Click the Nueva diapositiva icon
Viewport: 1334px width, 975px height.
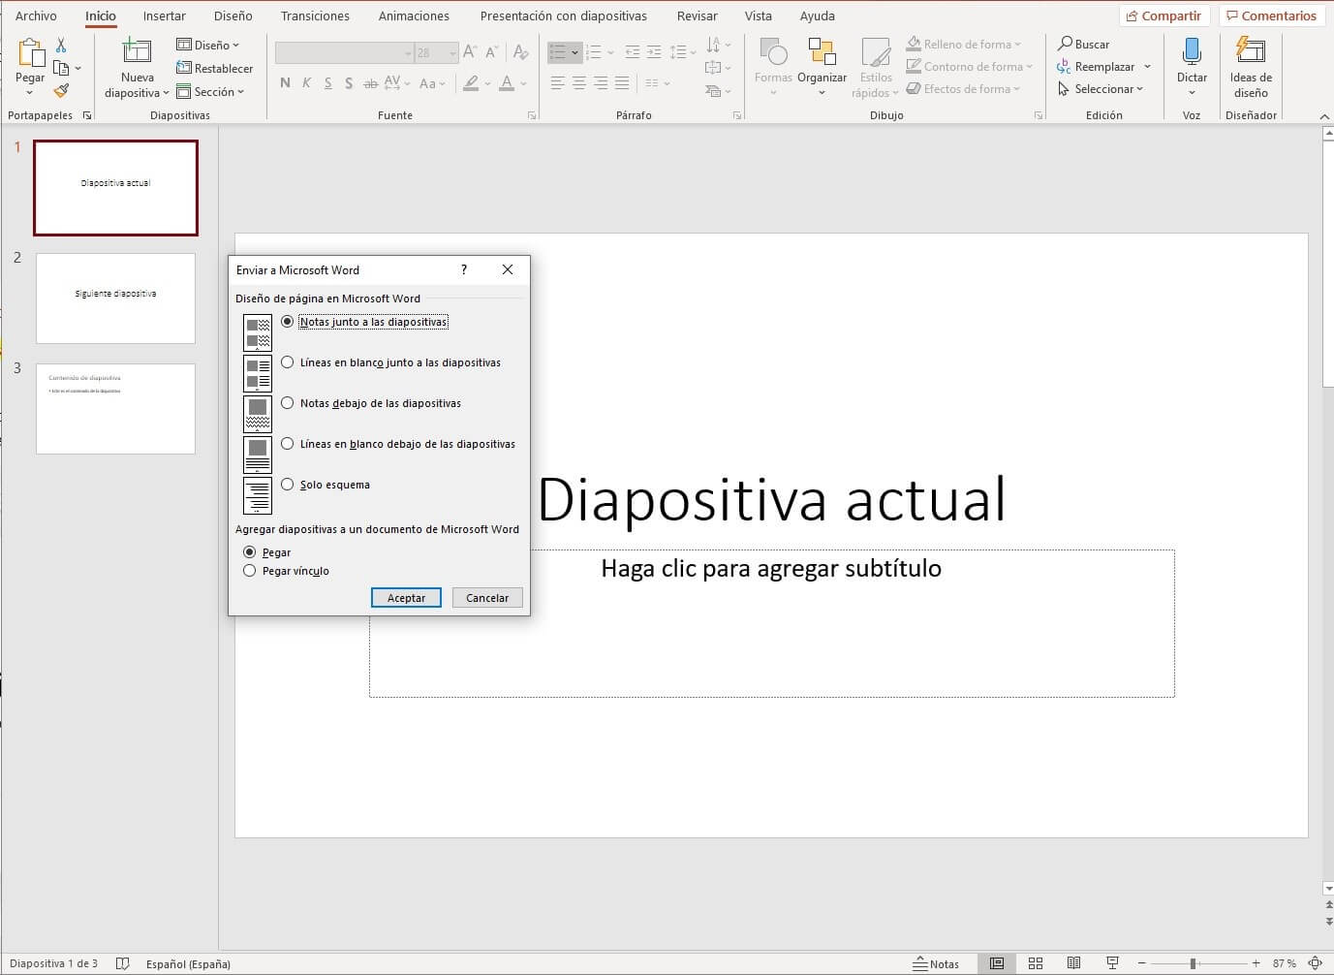[137, 52]
